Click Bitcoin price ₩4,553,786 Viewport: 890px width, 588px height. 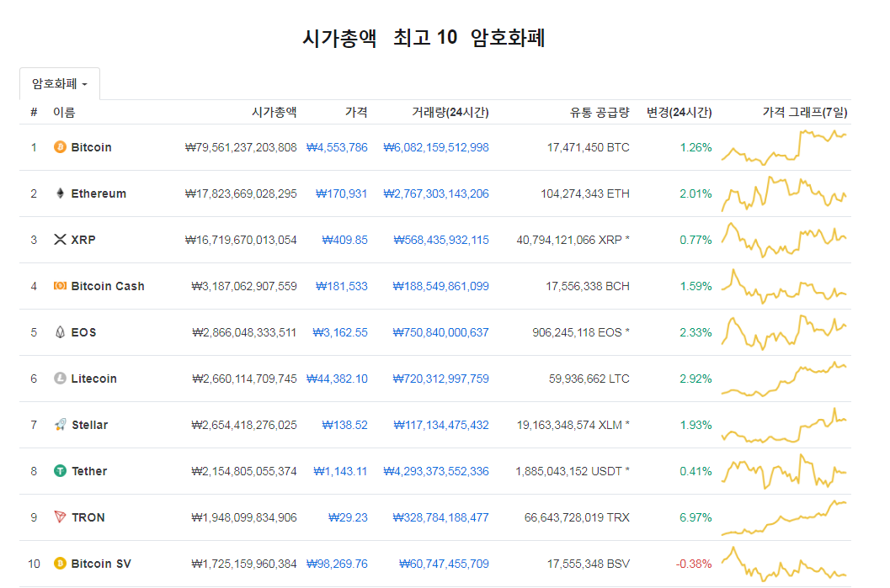[337, 147]
